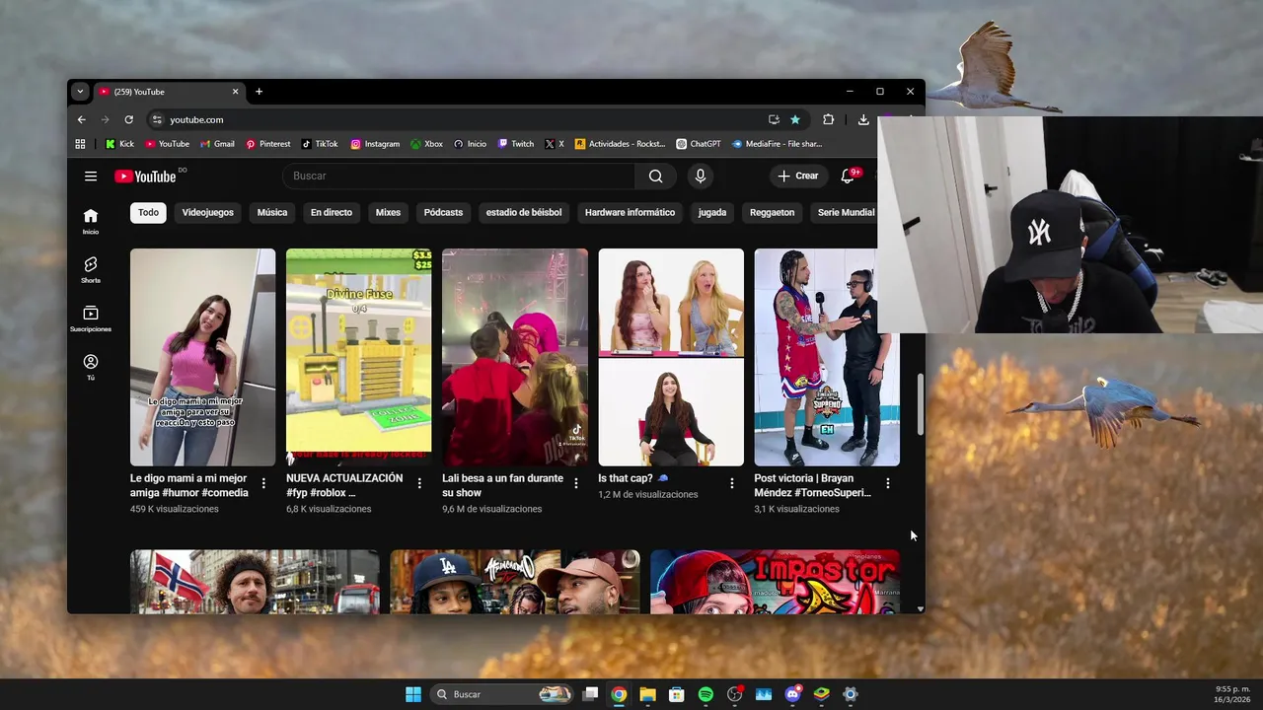Screen dimensions: 1263x710
Task: Open the MediaFire bookmark
Action: (x=777, y=144)
